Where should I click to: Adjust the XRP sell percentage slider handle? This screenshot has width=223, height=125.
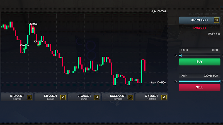coord(219,81)
